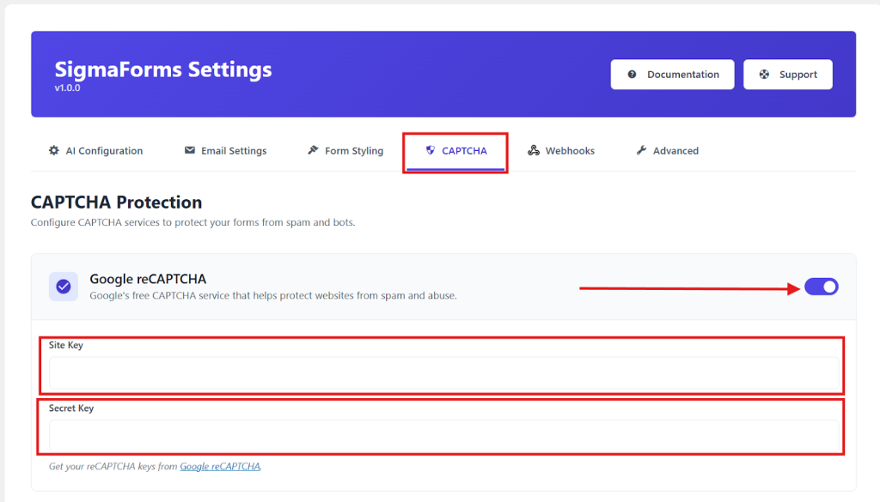Click the paintbrush icon for Form Styling

[313, 151]
